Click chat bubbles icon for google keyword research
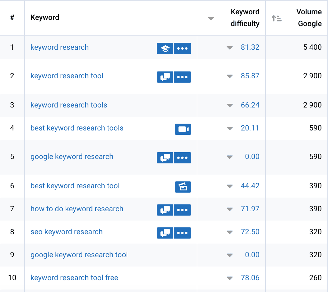 pyautogui.click(x=165, y=158)
